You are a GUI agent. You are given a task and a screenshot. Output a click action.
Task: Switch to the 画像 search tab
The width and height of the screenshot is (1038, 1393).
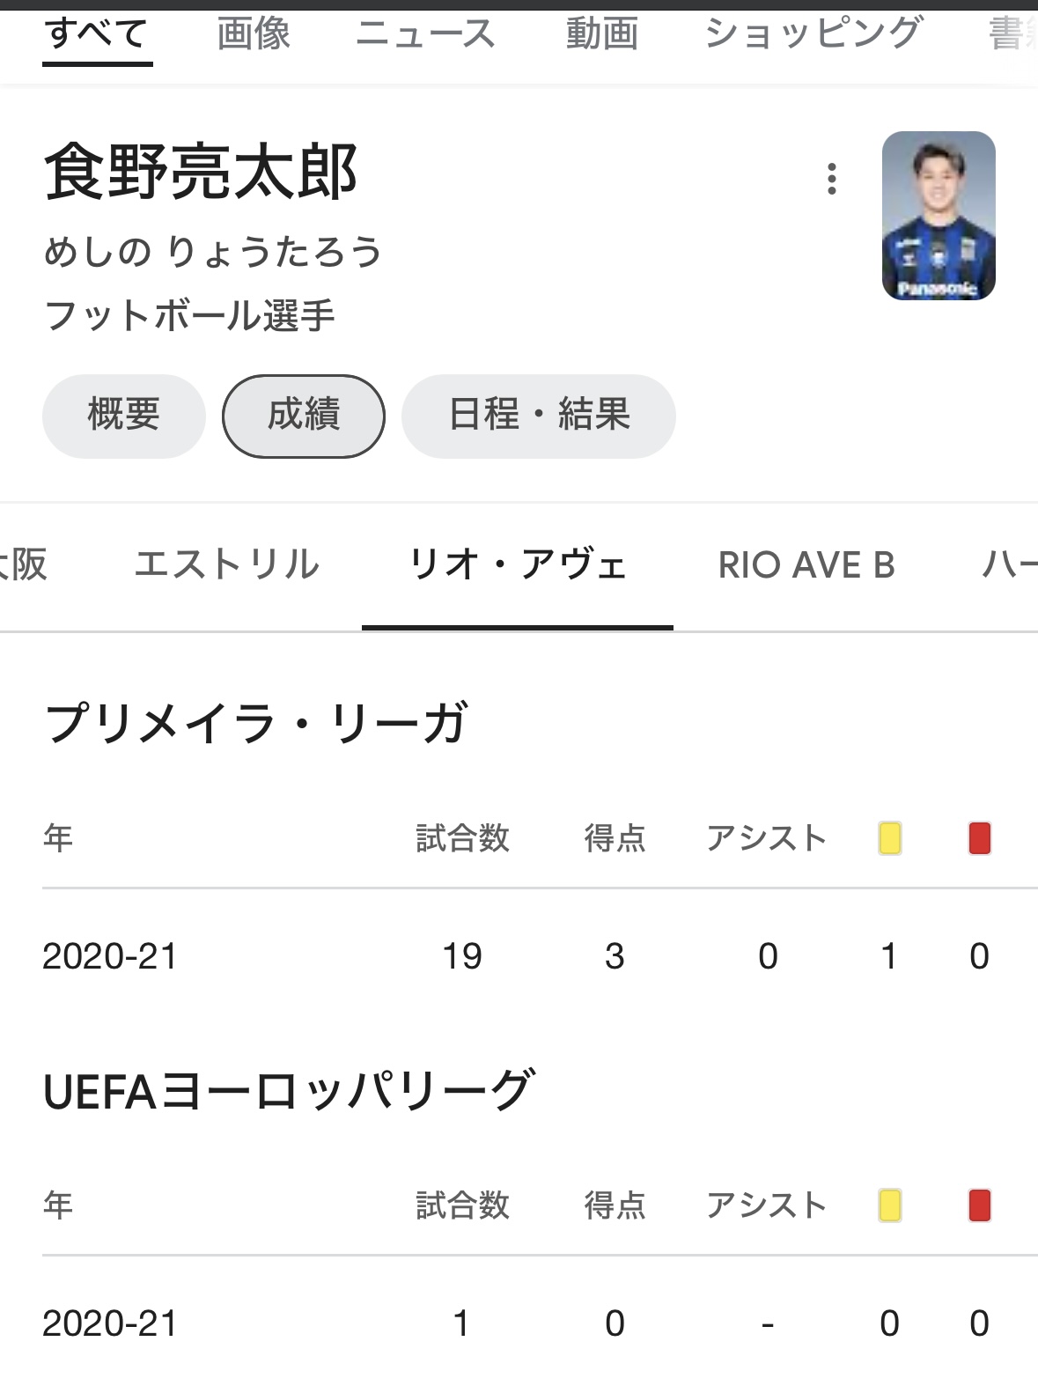(x=254, y=34)
